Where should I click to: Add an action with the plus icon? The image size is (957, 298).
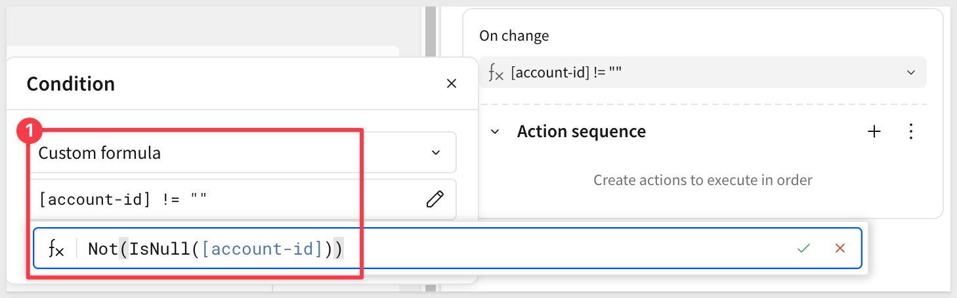874,132
